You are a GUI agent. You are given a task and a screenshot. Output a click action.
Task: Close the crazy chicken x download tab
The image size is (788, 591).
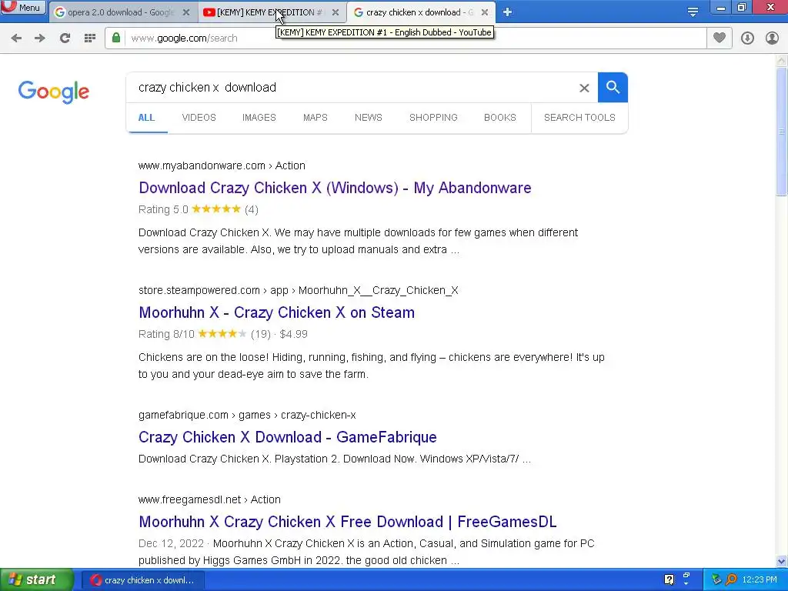[485, 12]
